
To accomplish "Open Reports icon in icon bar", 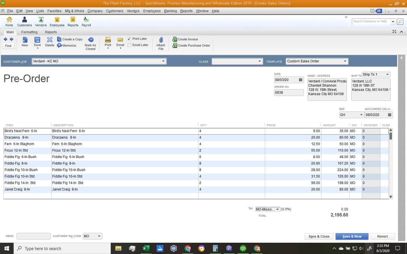I will pos(73,21).
